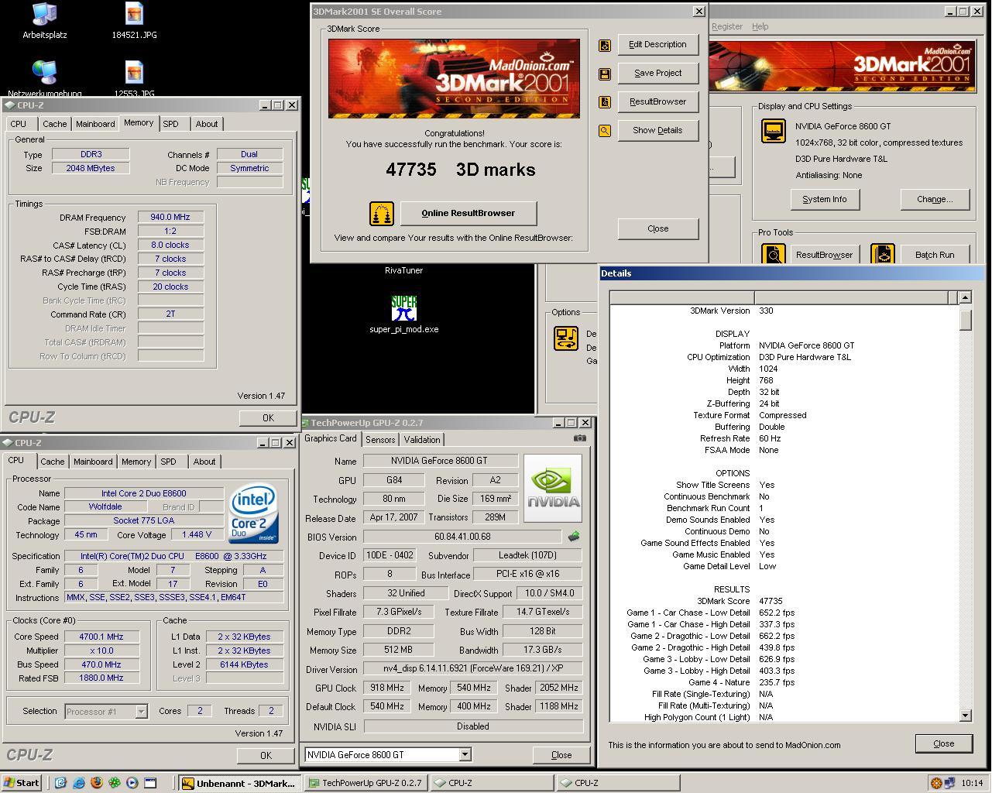Click Close button in the Details window
The height and width of the screenshot is (793, 992).
tap(943, 743)
